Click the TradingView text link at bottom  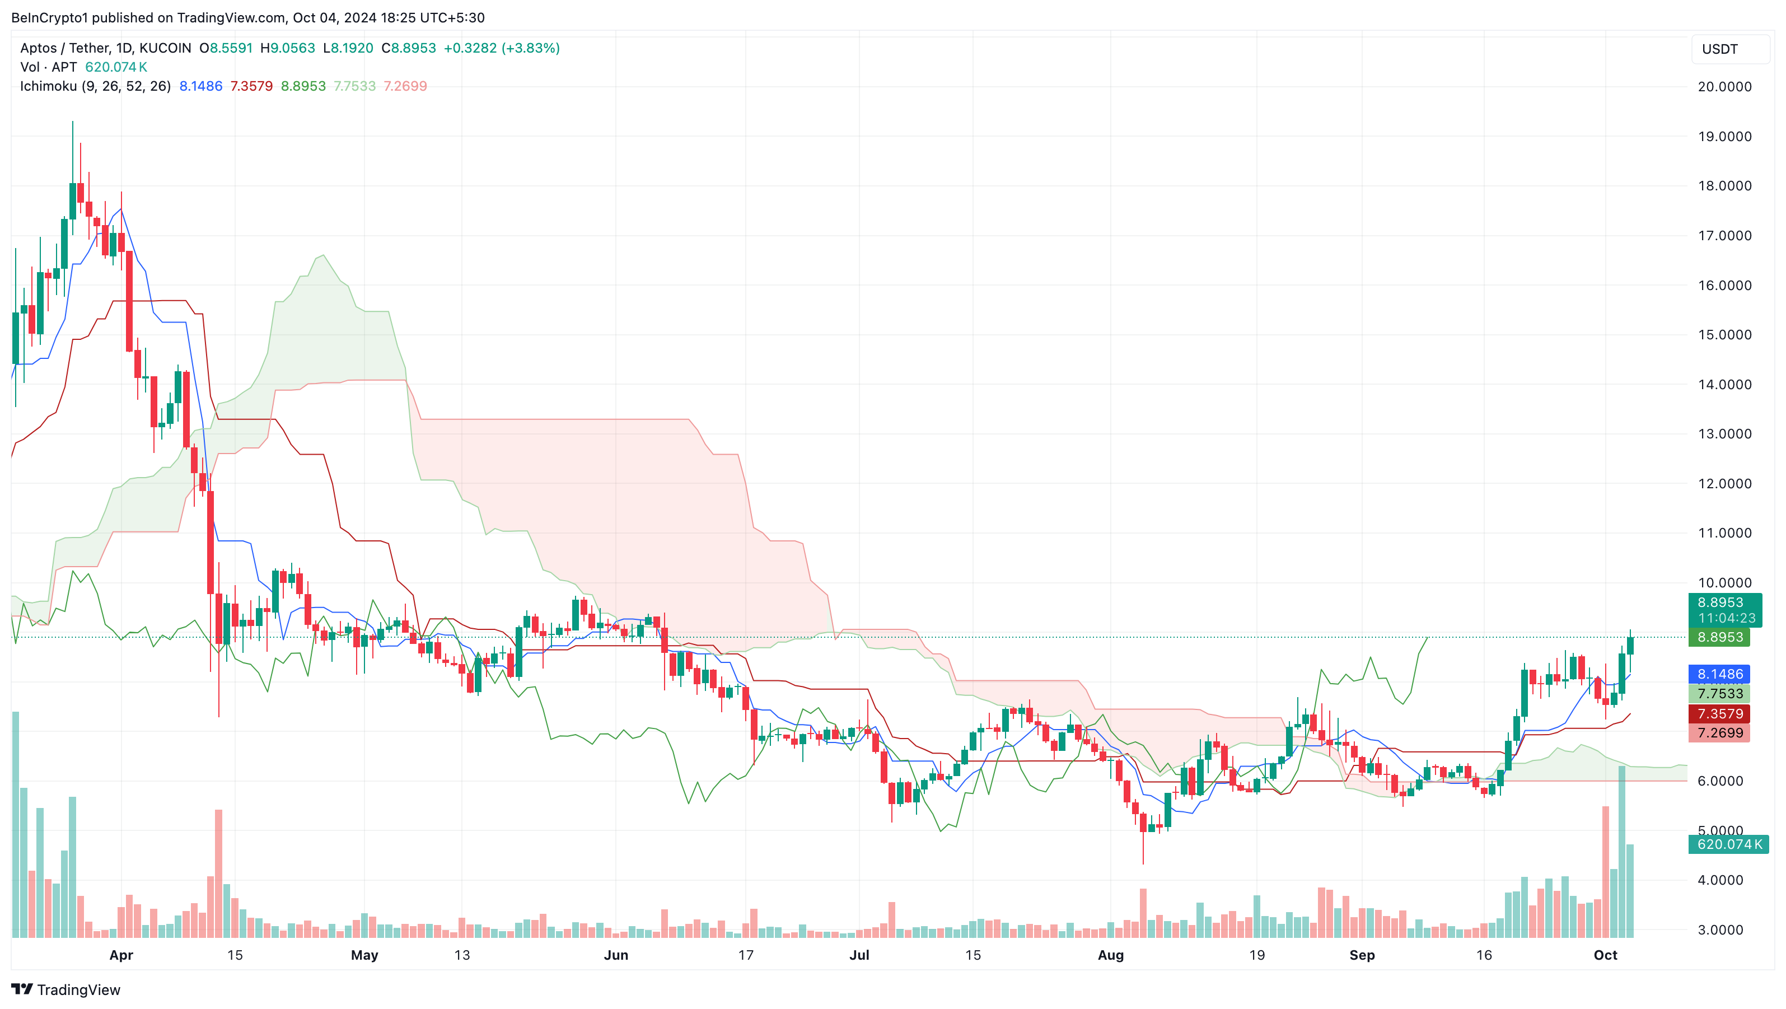click(78, 989)
